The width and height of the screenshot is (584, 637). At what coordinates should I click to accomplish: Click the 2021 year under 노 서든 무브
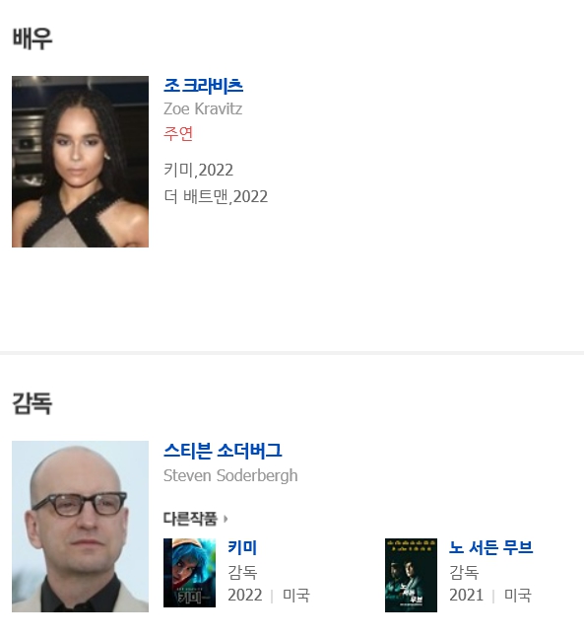pos(466,596)
